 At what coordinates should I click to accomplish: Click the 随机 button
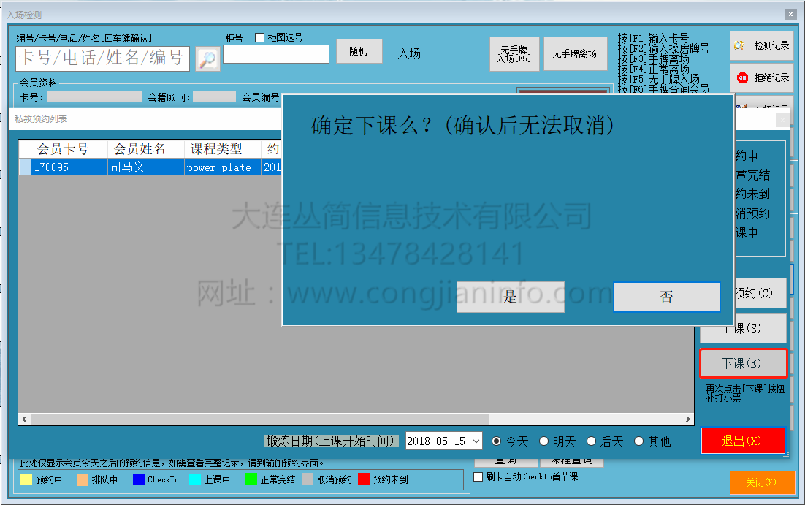(x=359, y=51)
